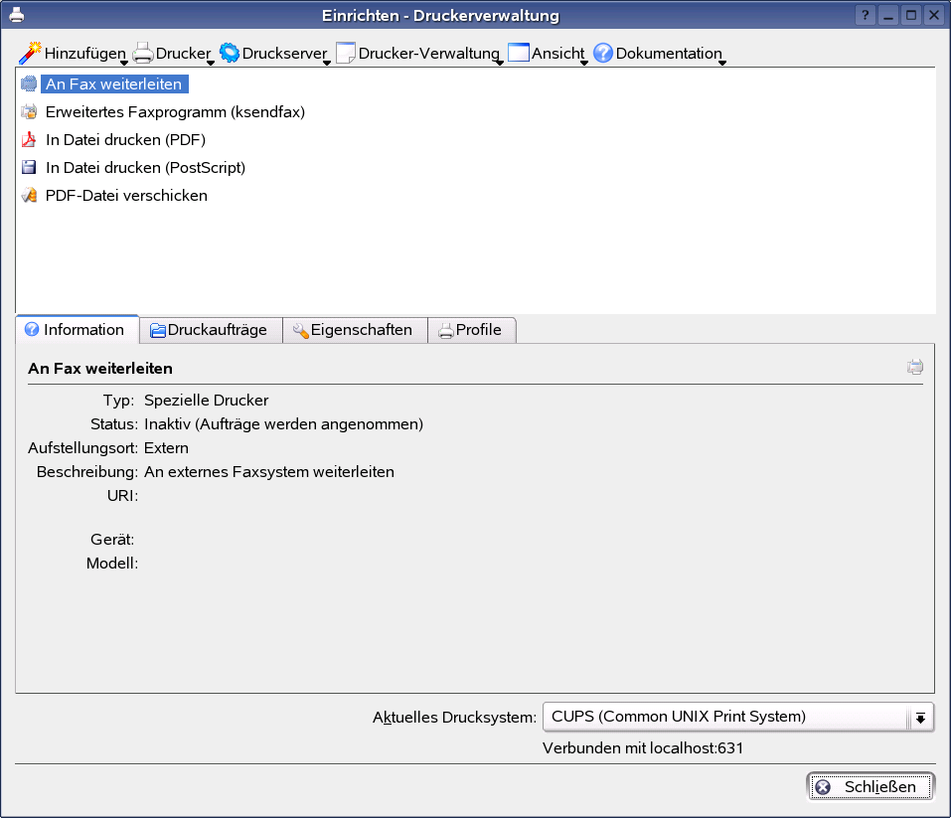Image resolution: width=951 pixels, height=818 pixels.
Task: Click the PDF icon of In Datei drucken (PDF)
Action: 29,139
